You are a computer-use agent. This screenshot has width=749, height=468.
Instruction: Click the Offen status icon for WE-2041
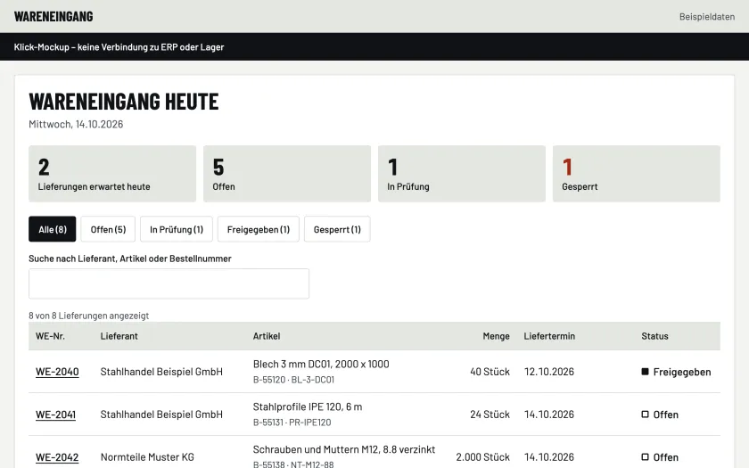[x=645, y=415]
